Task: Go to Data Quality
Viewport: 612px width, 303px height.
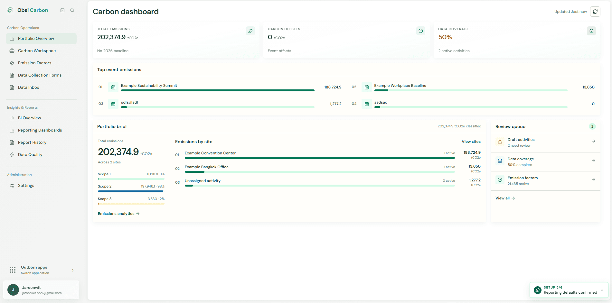Action: pyautogui.click(x=41, y=155)
